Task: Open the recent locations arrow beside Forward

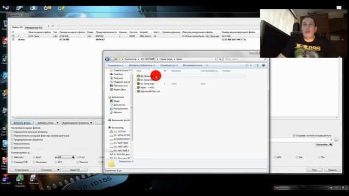Action: 116,59
